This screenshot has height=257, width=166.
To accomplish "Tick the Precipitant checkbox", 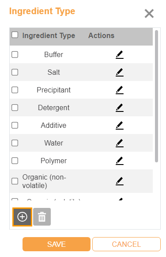I will point(15,90).
